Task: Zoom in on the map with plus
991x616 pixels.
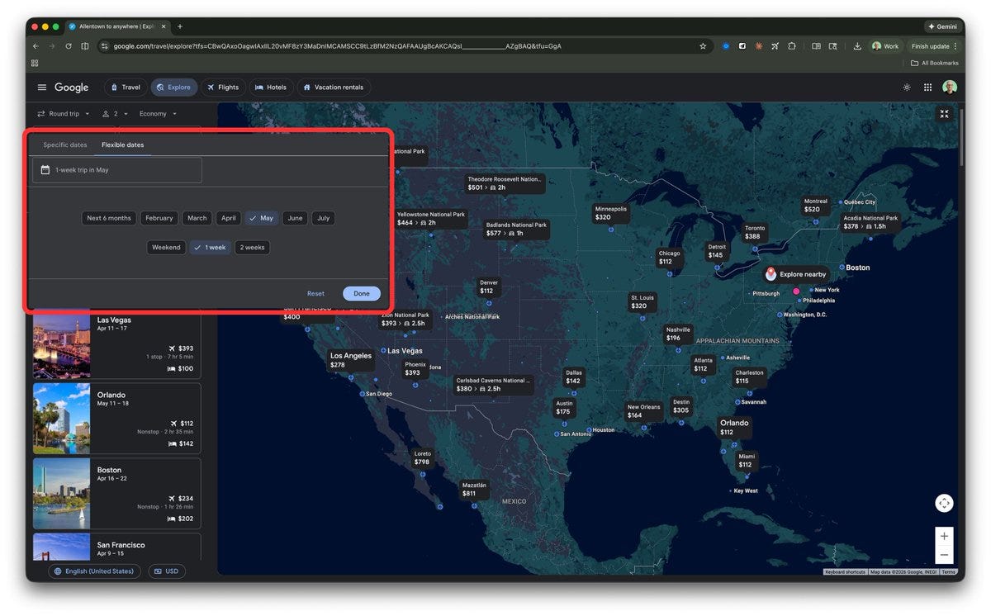Action: pos(944,536)
